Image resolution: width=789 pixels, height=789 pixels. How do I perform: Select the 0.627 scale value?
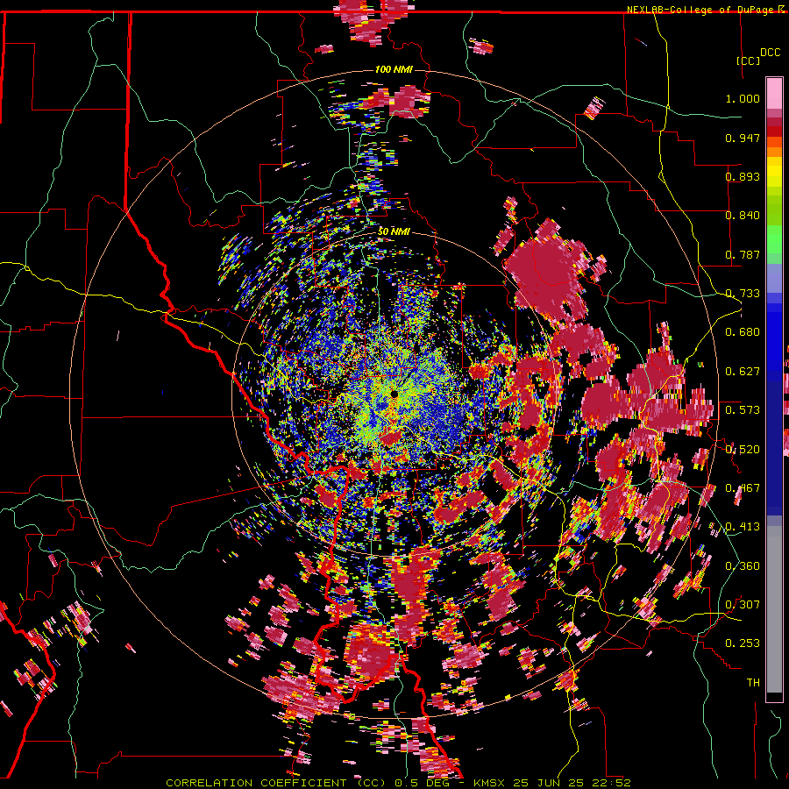tap(743, 372)
